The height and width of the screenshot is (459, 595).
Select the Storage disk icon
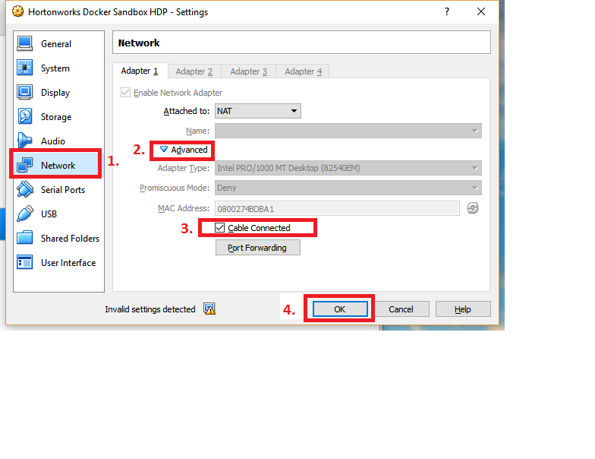tap(24, 117)
